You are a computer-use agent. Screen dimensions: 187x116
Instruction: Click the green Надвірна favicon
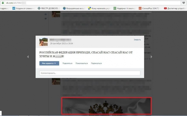(115, 8)
